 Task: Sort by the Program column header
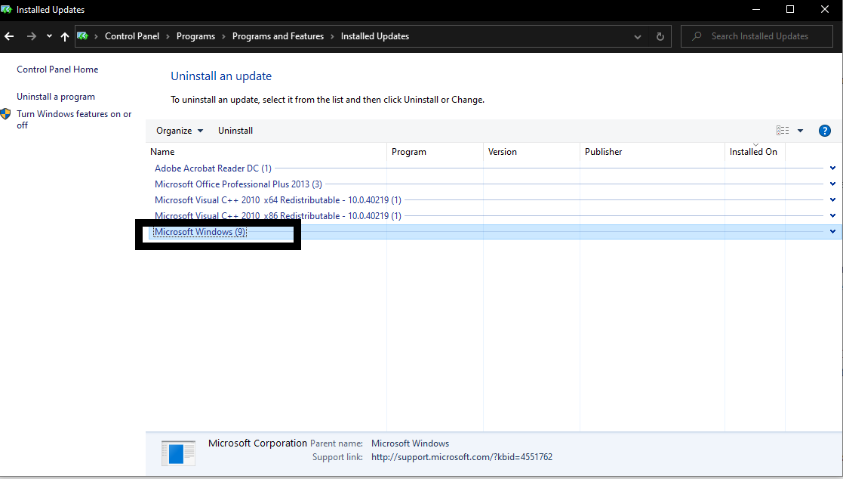[x=435, y=152]
